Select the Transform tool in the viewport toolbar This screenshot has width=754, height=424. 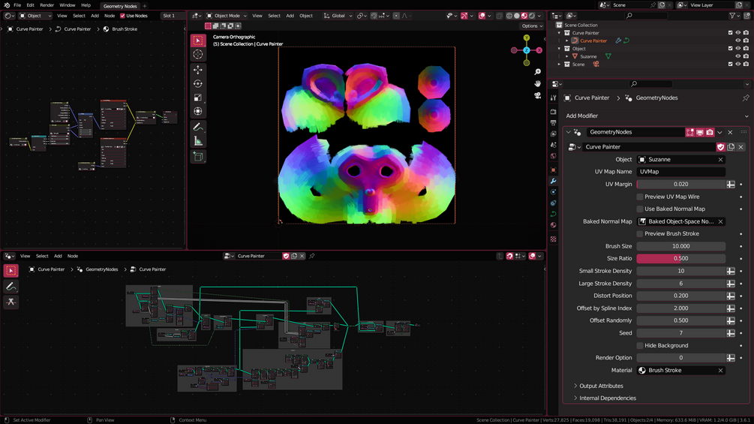[x=197, y=111]
